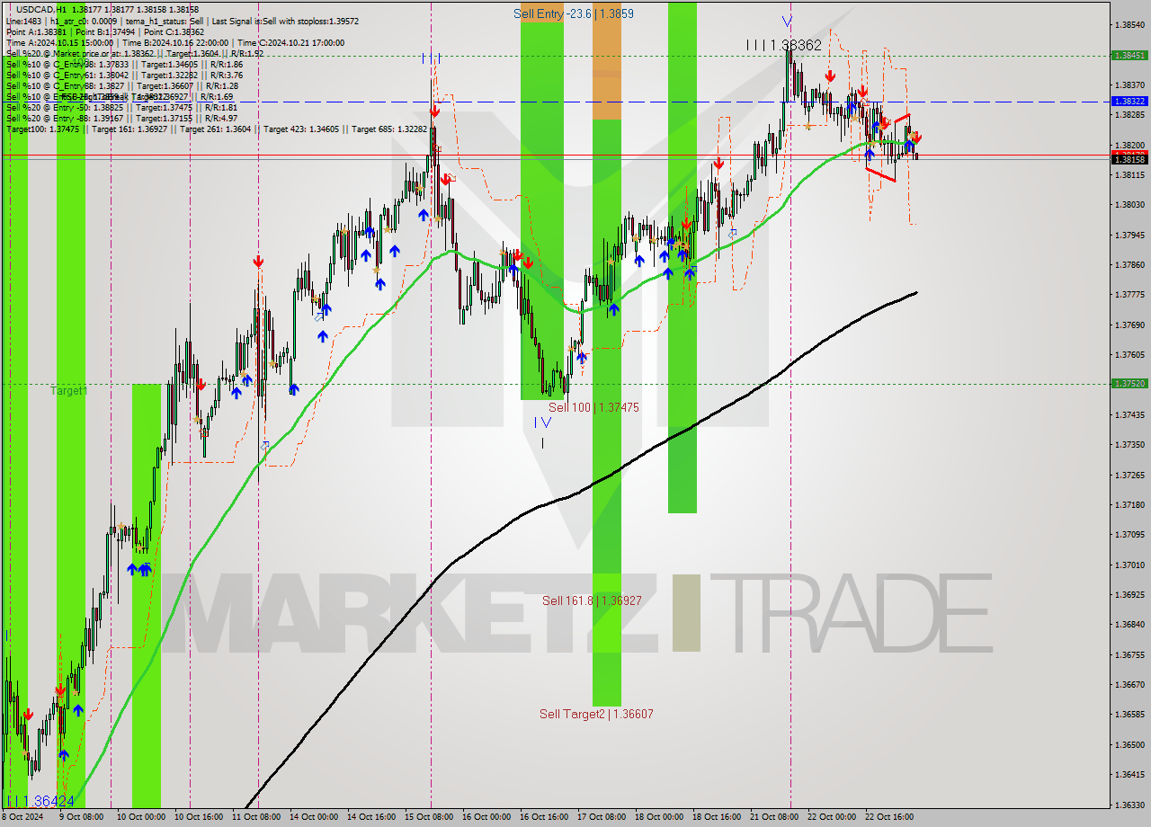Viewport: 1151px width, 827px height.
Task: Click the 'Sell 100 | 1.37475' label
Action: click(593, 407)
